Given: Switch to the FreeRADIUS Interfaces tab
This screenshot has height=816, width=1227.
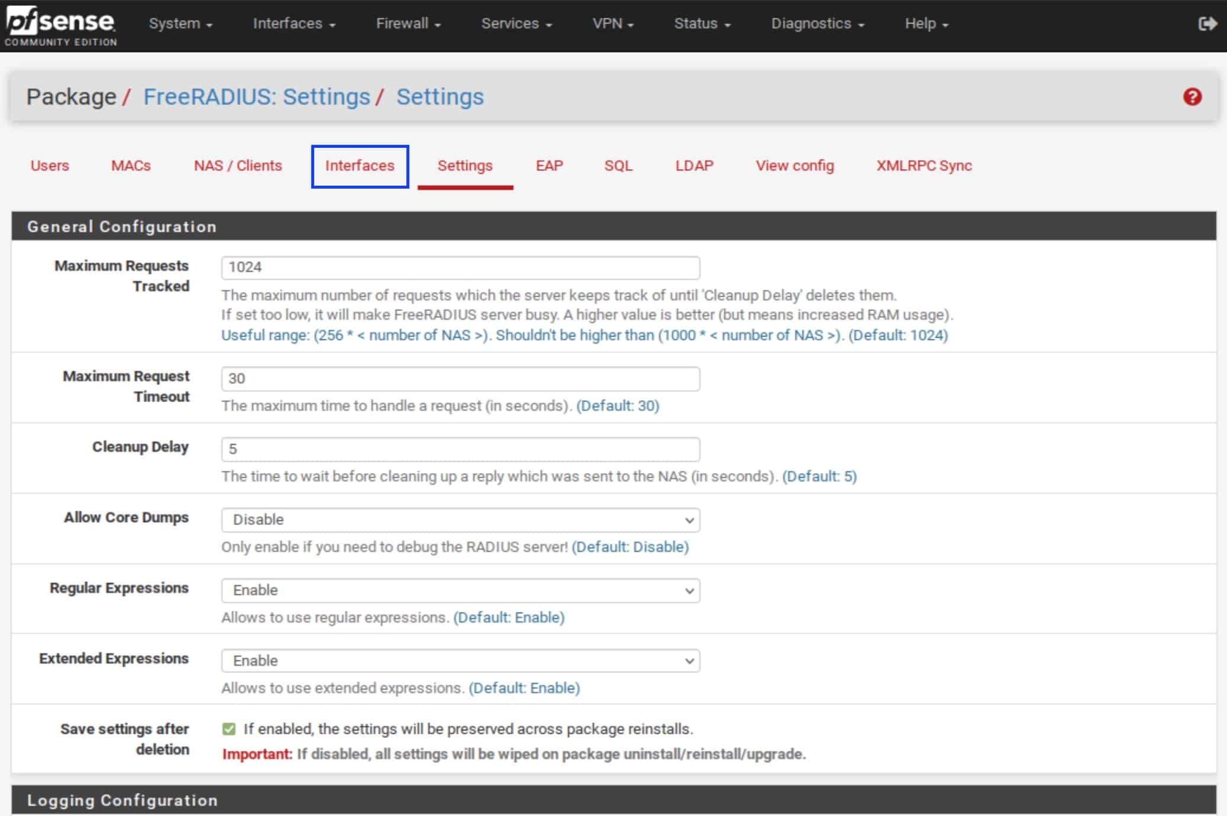Looking at the screenshot, I should click(x=360, y=166).
